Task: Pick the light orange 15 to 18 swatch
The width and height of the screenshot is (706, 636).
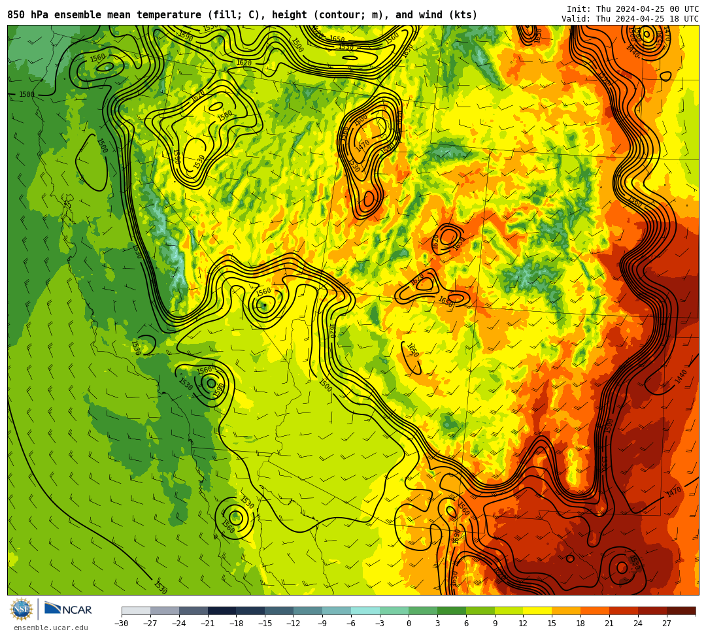Action: point(566,611)
